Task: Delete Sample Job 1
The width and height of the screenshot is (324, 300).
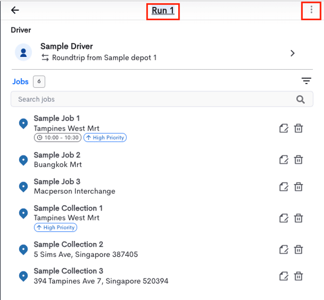Action: tap(298, 128)
